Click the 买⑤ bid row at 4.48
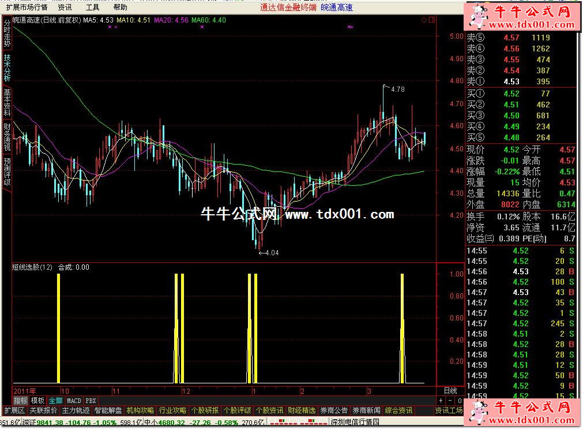This screenshot has width=583, height=429. [521, 138]
